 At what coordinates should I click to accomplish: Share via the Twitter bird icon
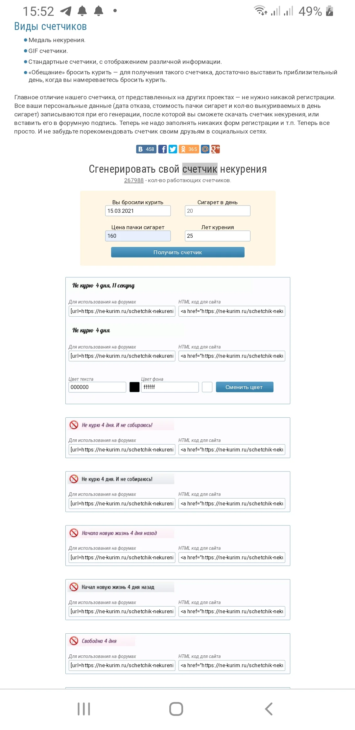173,149
